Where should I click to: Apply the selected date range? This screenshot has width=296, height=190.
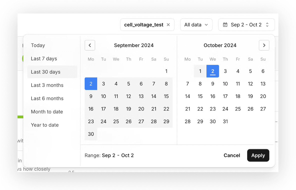[x=258, y=155]
